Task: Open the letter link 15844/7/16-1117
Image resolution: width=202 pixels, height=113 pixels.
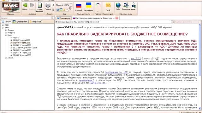Action: pos(98,83)
